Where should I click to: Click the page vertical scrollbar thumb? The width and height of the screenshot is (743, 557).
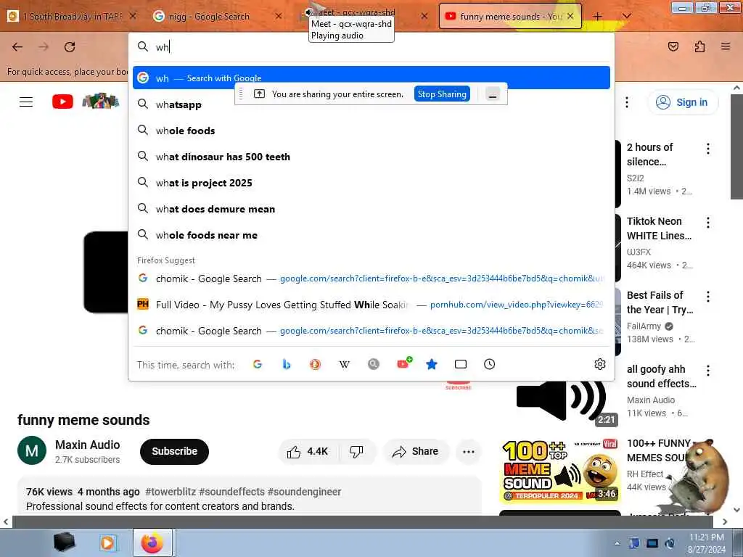click(x=736, y=147)
